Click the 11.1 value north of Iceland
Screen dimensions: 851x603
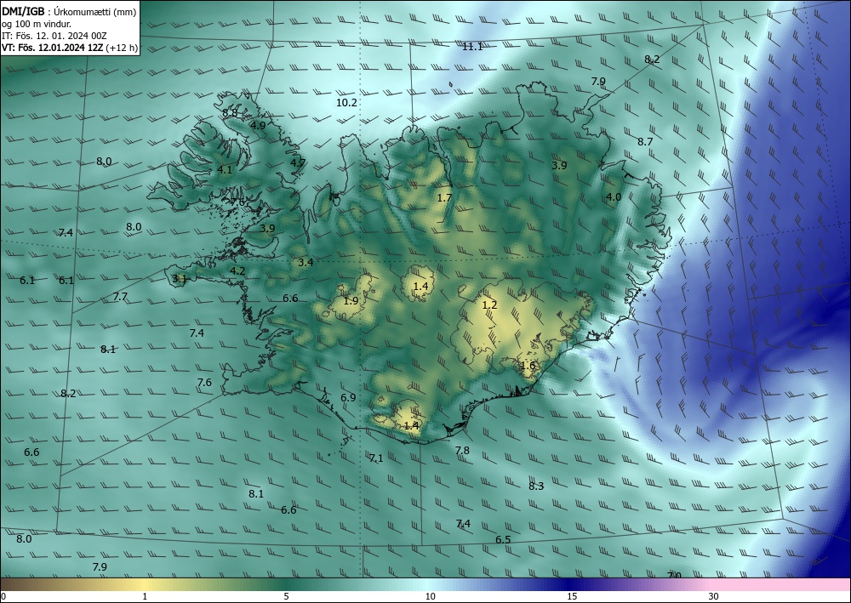coord(472,47)
